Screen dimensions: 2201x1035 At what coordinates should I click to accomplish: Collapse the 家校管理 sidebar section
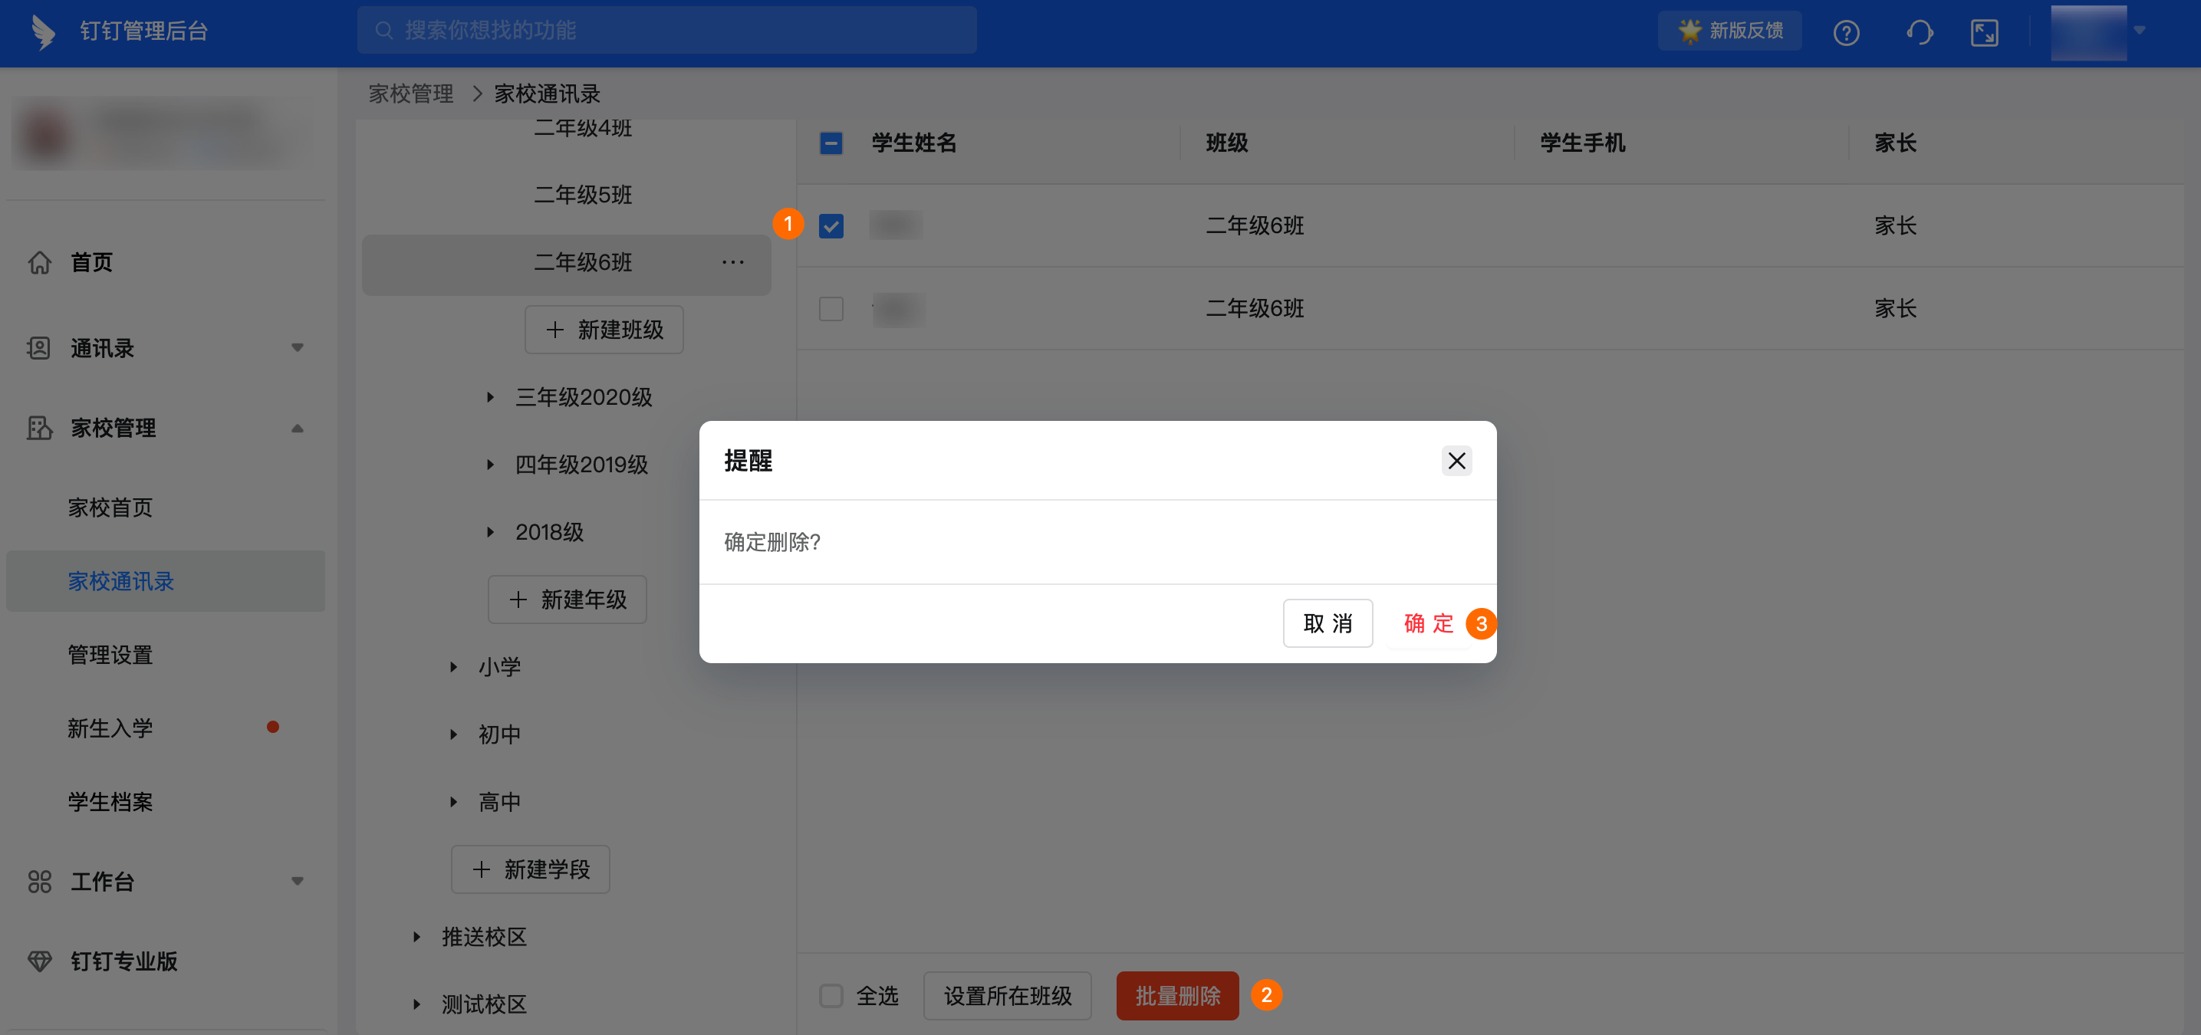tap(297, 428)
